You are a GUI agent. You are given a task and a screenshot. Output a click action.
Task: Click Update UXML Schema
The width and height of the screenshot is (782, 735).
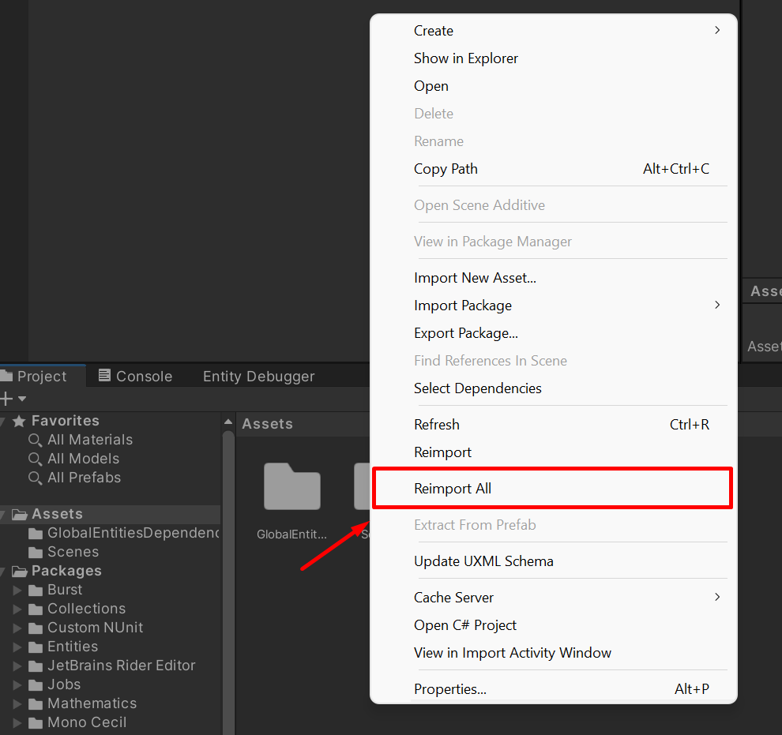coord(554,561)
